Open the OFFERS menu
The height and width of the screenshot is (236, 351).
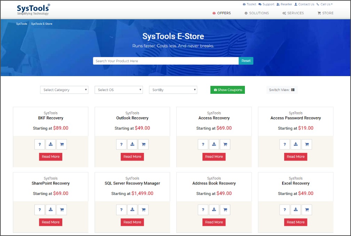click(222, 13)
